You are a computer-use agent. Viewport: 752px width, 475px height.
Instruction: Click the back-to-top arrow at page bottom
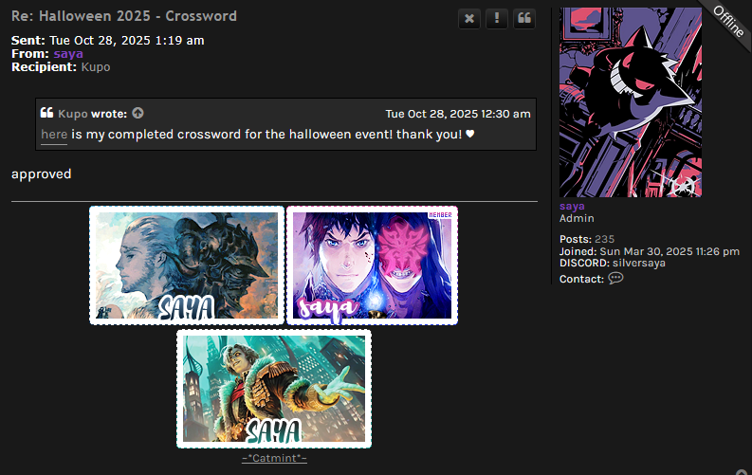742,472
